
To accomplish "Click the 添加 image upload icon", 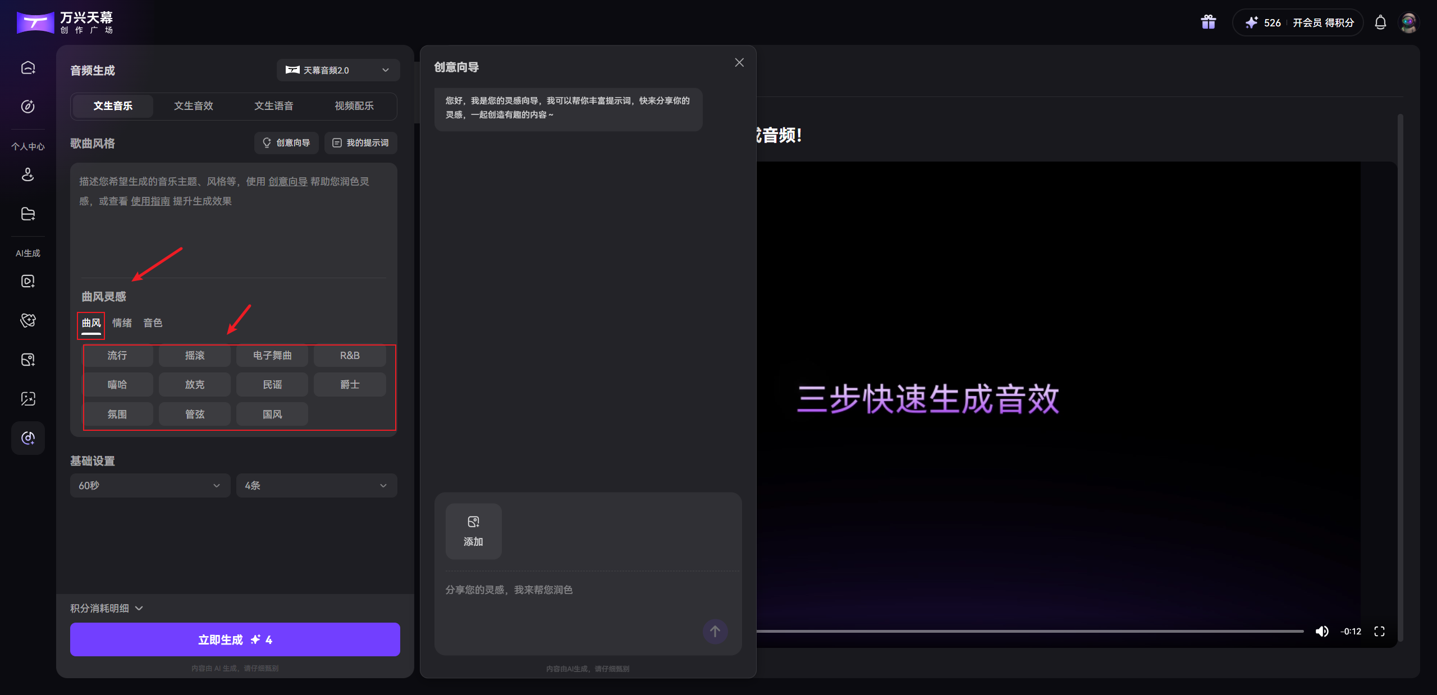I will (473, 531).
